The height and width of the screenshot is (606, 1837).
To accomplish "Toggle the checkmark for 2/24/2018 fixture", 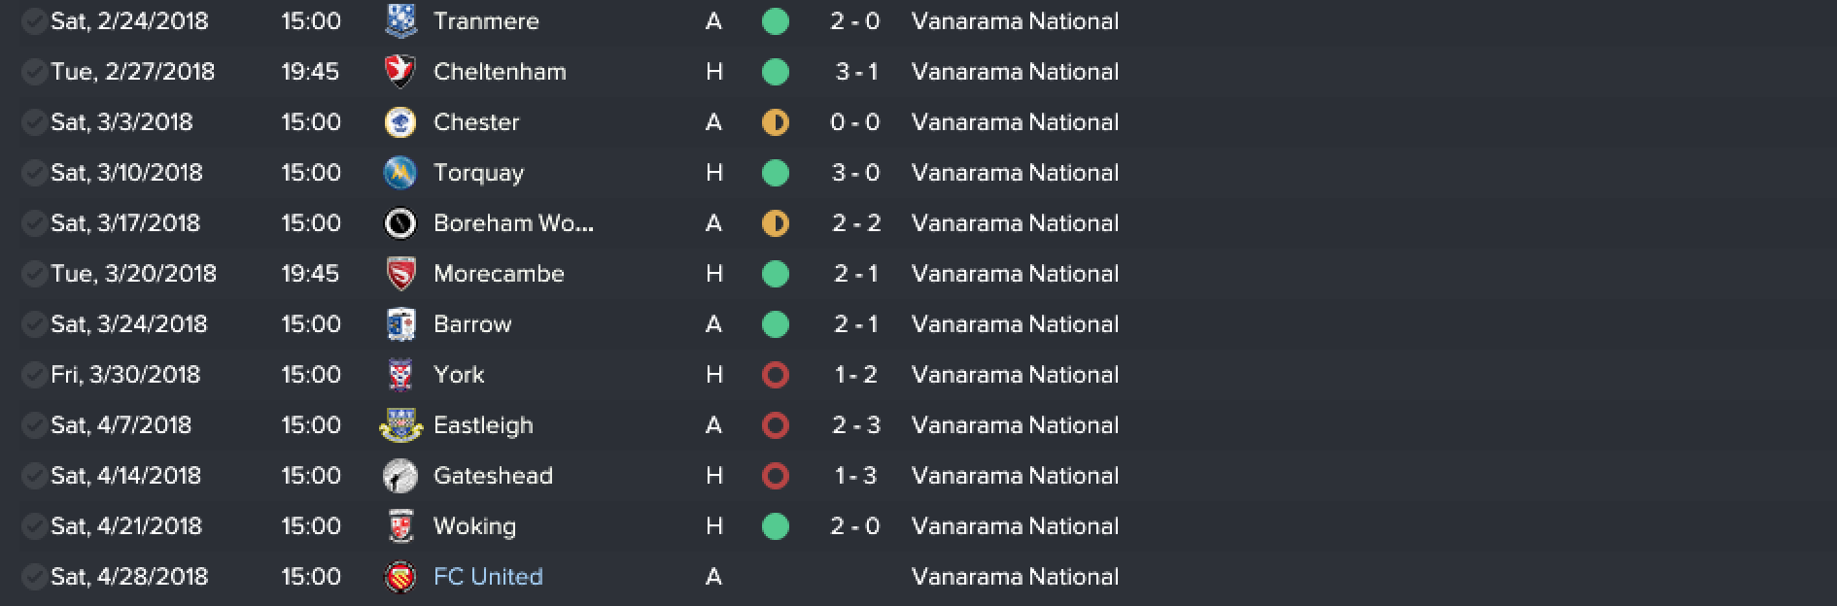I will tap(34, 21).
